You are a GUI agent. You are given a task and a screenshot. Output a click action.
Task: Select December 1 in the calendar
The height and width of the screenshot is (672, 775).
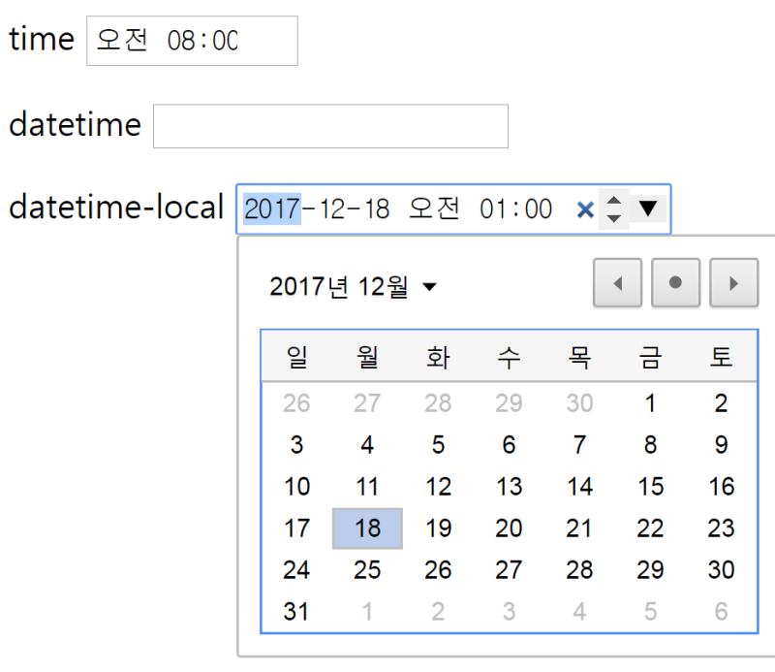pyautogui.click(x=650, y=403)
